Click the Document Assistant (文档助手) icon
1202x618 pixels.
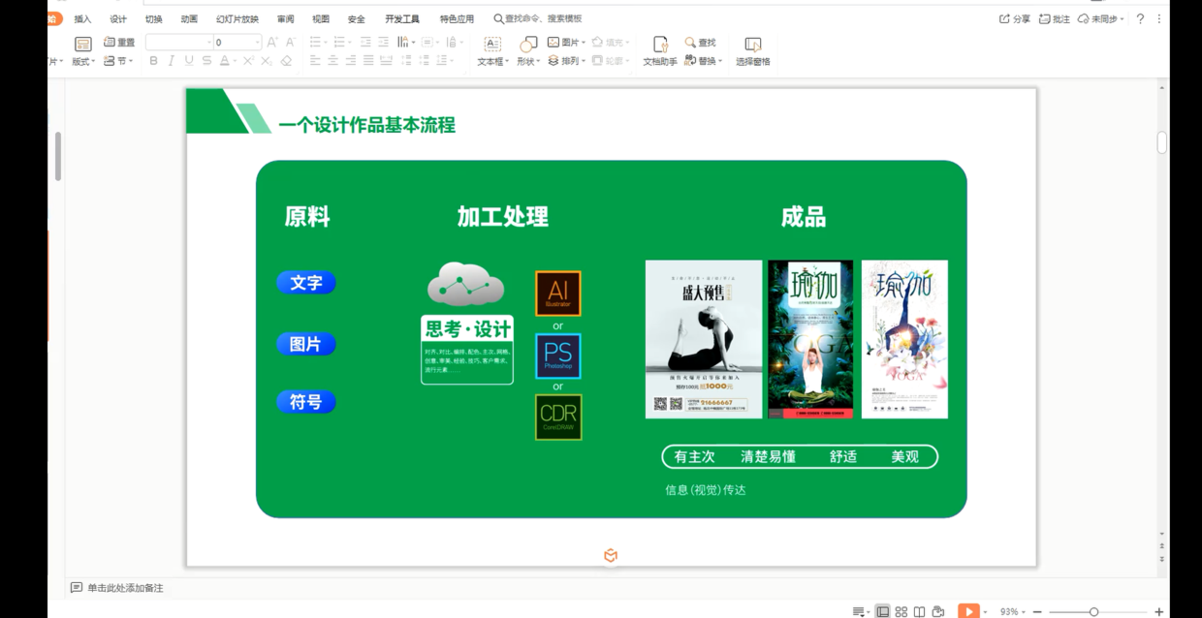660,45
